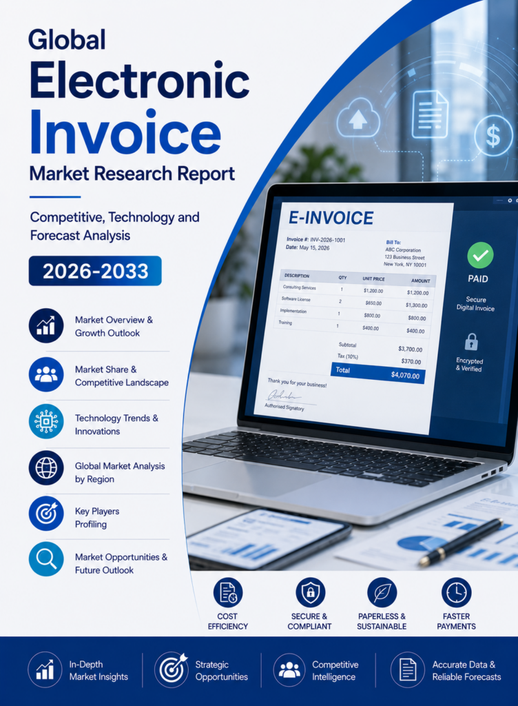Click the Authorised Signatory signature
This screenshot has width=518, height=706.
click(284, 396)
